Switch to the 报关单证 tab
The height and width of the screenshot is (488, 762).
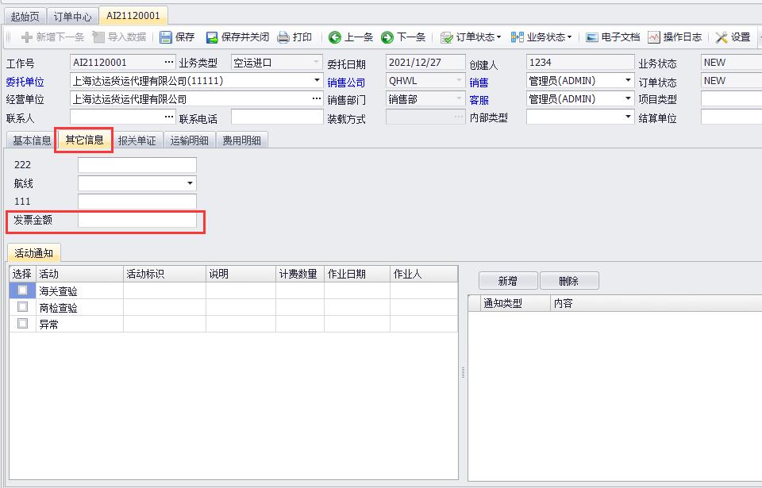tap(137, 140)
